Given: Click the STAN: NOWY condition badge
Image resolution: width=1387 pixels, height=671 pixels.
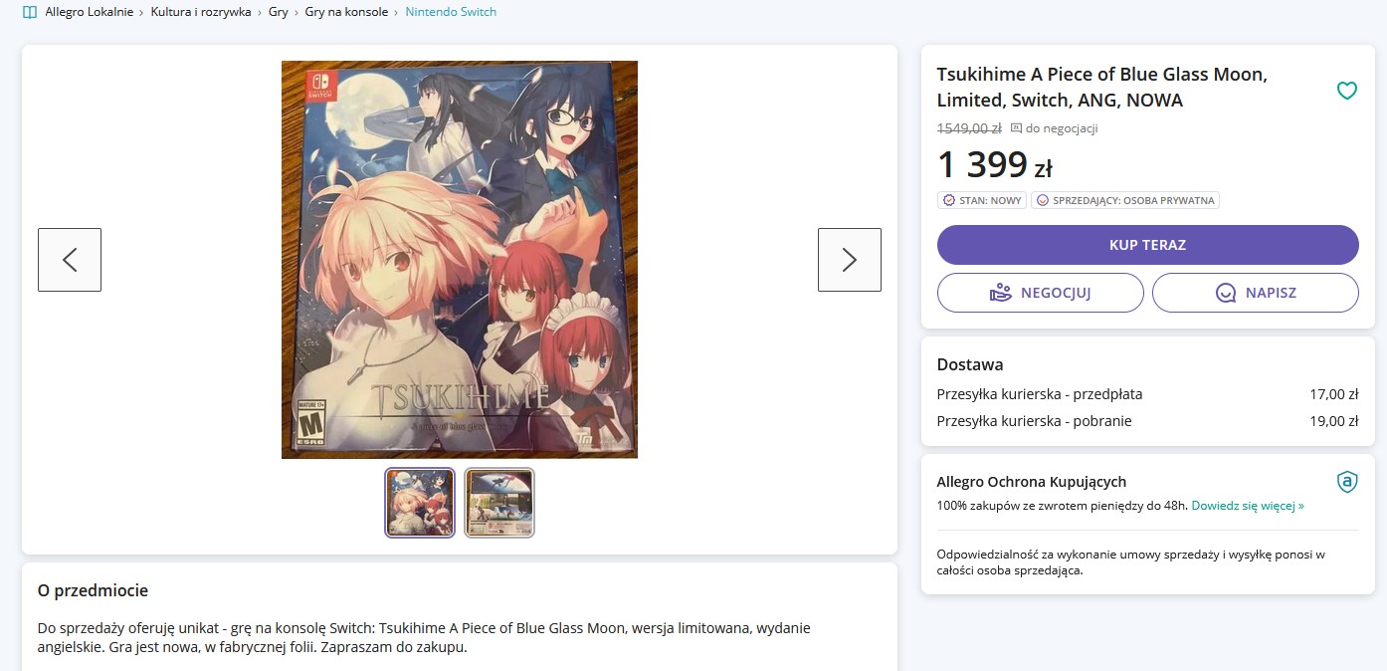Looking at the screenshot, I should (982, 200).
